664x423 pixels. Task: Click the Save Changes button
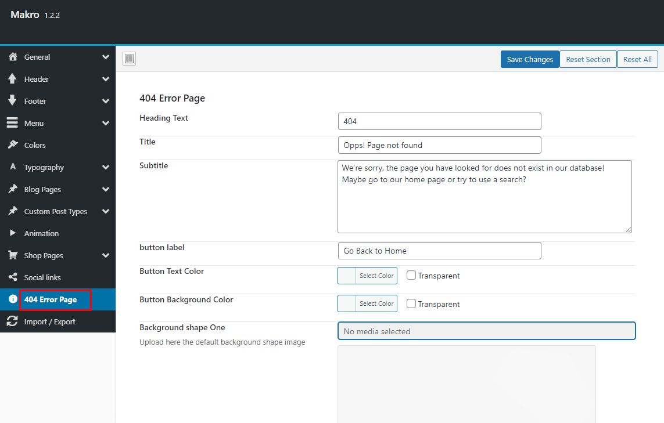click(x=530, y=59)
